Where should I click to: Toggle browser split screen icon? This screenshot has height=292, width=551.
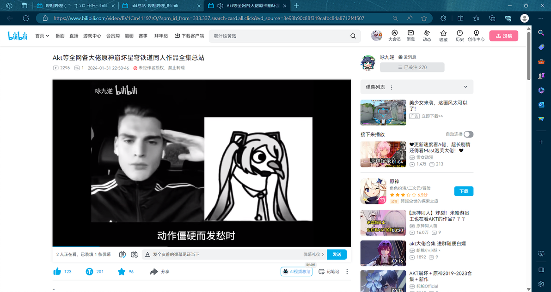pyautogui.click(x=460, y=18)
